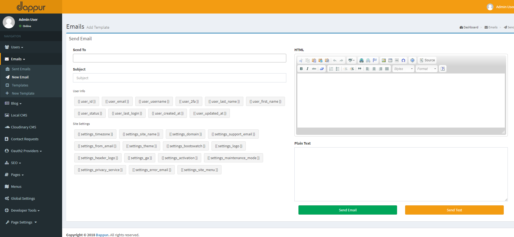514x237 pixels.
Task: Open the special character omega icon
Action: pos(403,60)
